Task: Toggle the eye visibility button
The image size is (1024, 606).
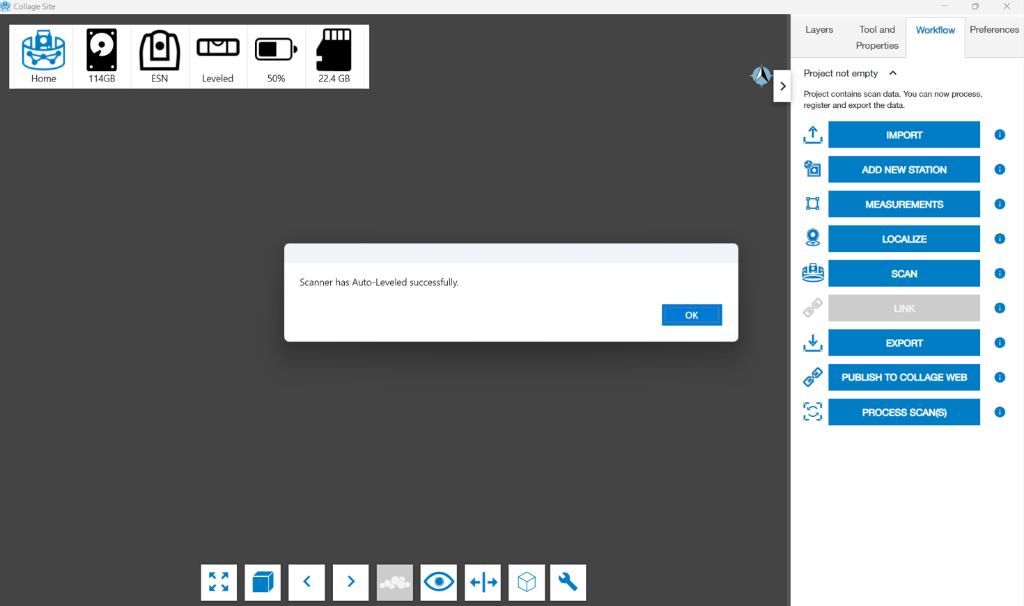Action: click(439, 582)
